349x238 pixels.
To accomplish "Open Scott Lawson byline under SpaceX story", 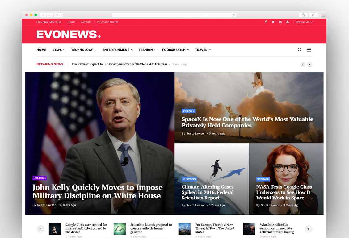I will [196, 133].
